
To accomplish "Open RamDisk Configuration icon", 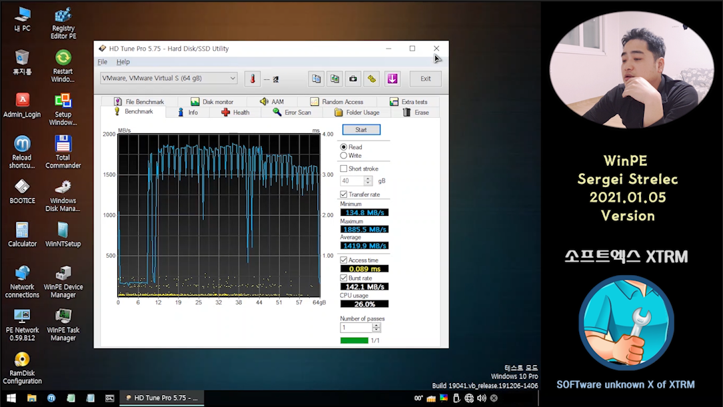I will tap(22, 368).
